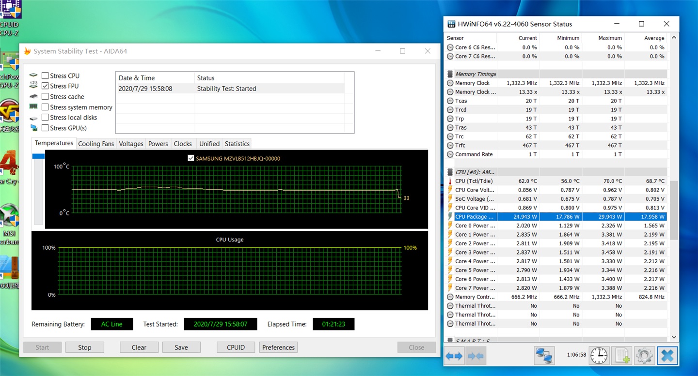The height and width of the screenshot is (376, 698).
Task: Click the expand sensor columns arrows in HWiNFO
Action: [x=454, y=356]
